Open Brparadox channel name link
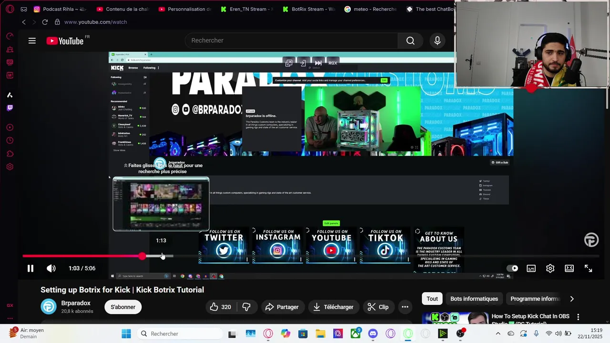 pyautogui.click(x=76, y=303)
